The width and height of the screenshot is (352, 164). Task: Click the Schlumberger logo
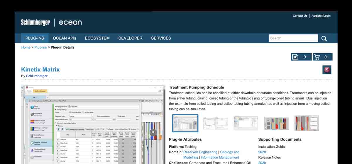35,22
